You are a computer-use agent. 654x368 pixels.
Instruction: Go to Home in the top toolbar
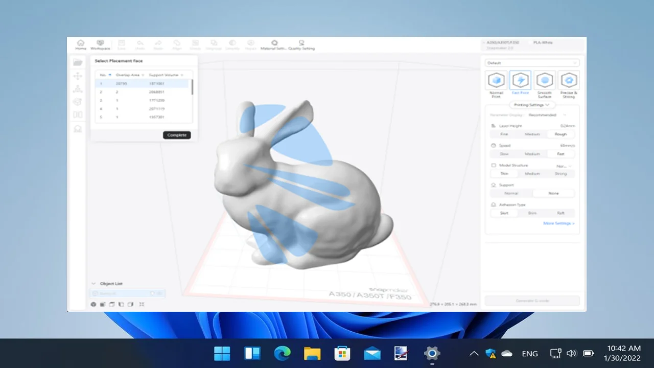(x=81, y=45)
